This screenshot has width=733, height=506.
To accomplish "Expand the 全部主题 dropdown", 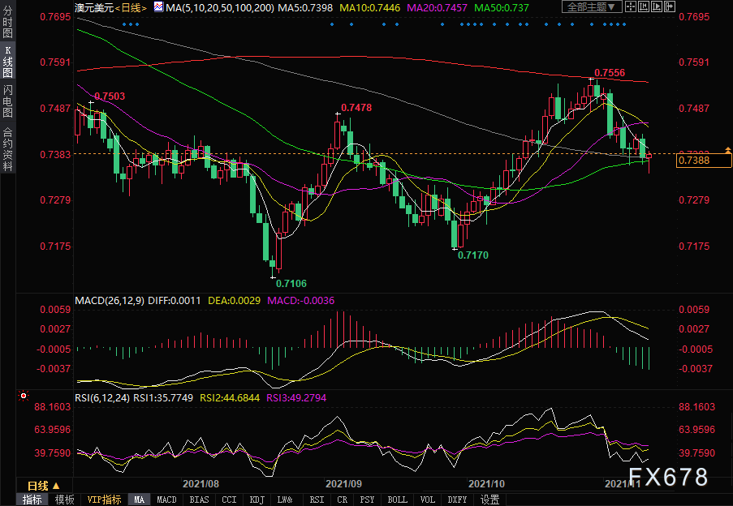I will click(592, 7).
